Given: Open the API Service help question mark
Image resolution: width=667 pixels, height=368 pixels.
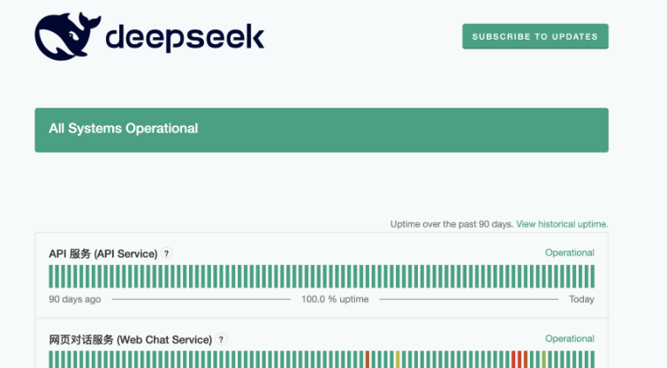Looking at the screenshot, I should 167,253.
